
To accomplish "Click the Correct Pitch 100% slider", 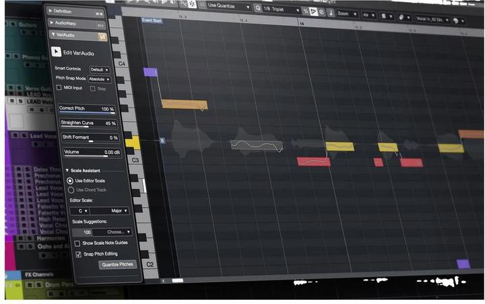I will tap(87, 109).
